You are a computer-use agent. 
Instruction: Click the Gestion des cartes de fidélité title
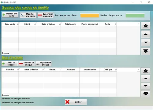[25, 8]
